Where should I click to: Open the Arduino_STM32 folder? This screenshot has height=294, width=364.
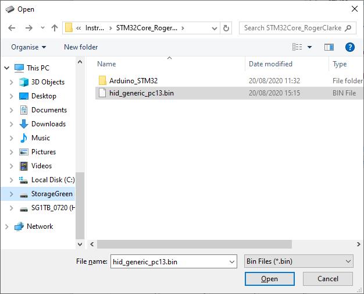click(x=133, y=81)
